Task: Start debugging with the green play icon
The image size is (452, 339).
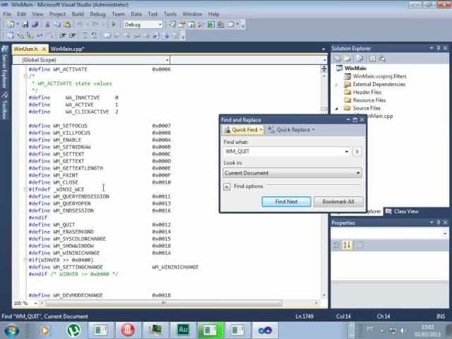Action: 114,25
